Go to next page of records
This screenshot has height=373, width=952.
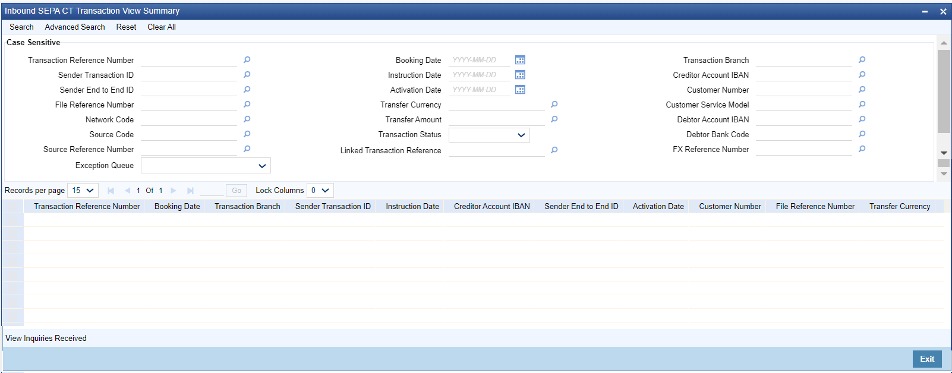174,191
